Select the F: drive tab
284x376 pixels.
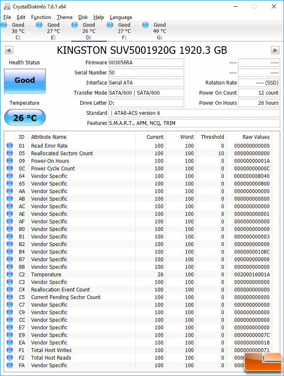coord(124,31)
